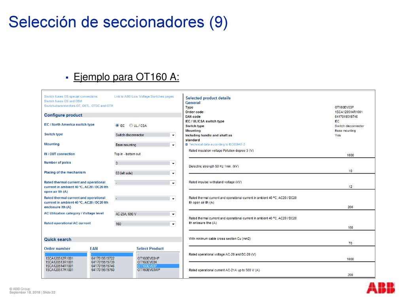Open the AC Utilization category dropdown
Screen dimensions: 405x303
[x=145, y=214]
